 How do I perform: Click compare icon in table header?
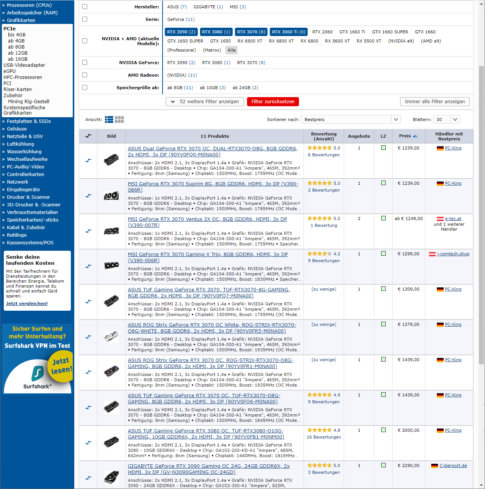[x=88, y=136]
